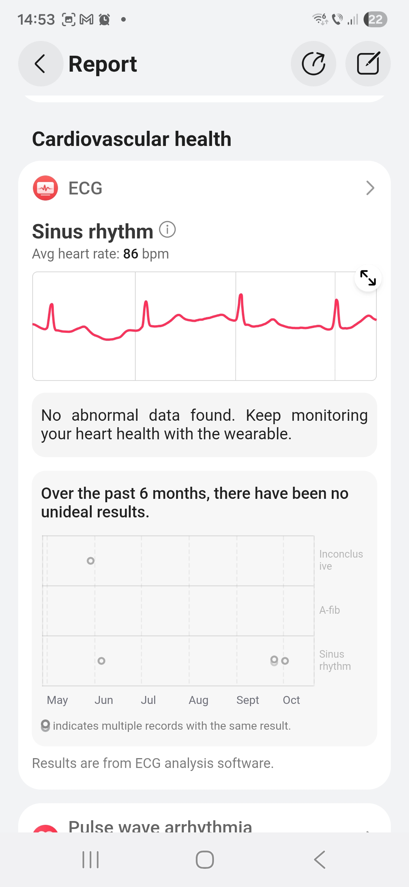The width and height of the screenshot is (409, 887).
Task: Tap the alarm icon in status bar
Action: coord(105,19)
